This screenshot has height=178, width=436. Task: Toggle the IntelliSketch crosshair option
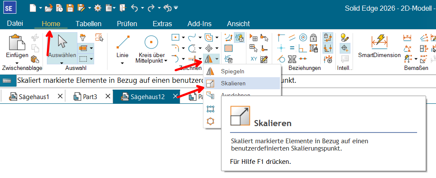point(345,48)
